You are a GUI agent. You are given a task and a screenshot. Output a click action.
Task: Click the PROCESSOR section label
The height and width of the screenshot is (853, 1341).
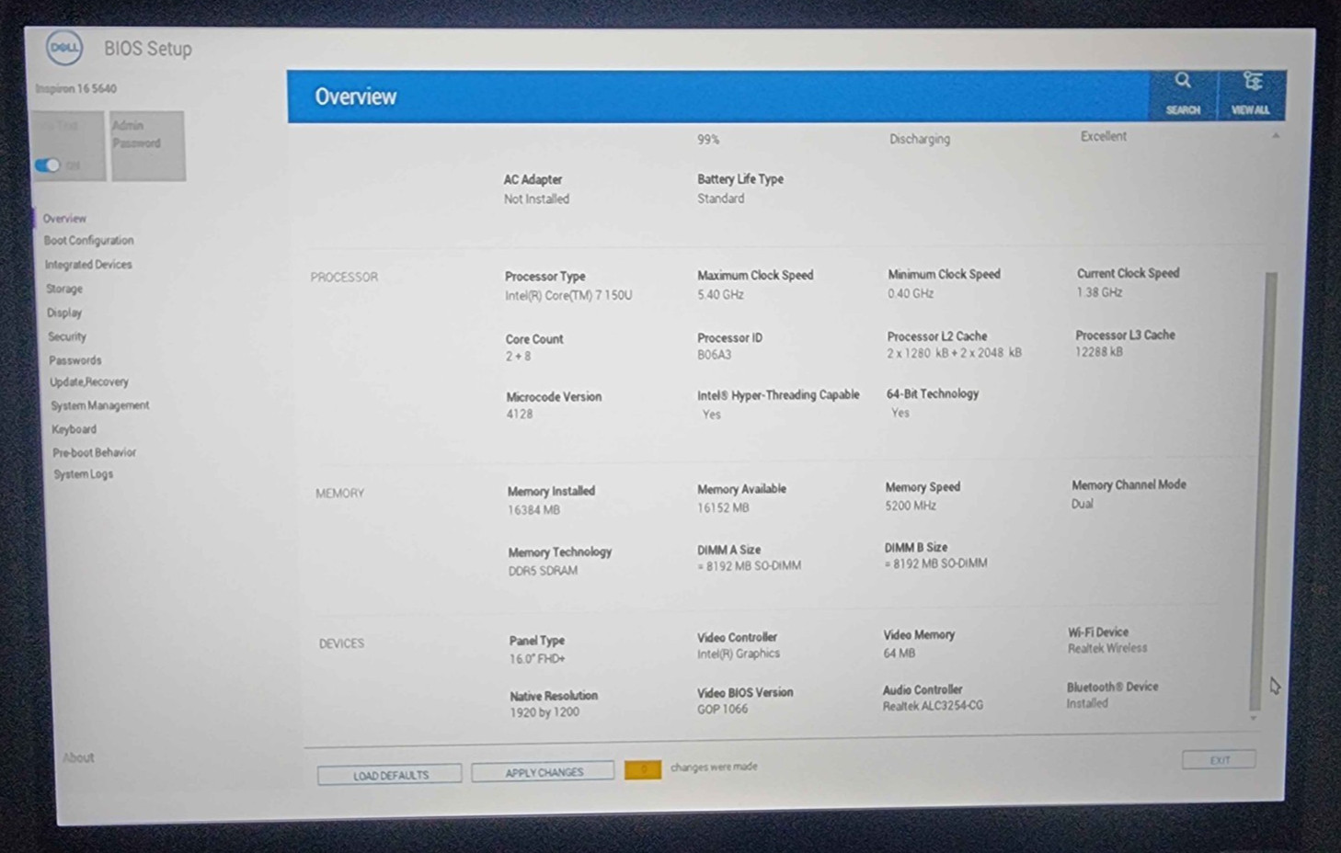click(x=344, y=277)
